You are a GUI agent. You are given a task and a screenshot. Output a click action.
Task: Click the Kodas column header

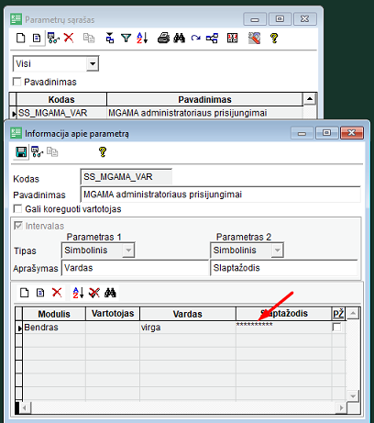pos(61,99)
